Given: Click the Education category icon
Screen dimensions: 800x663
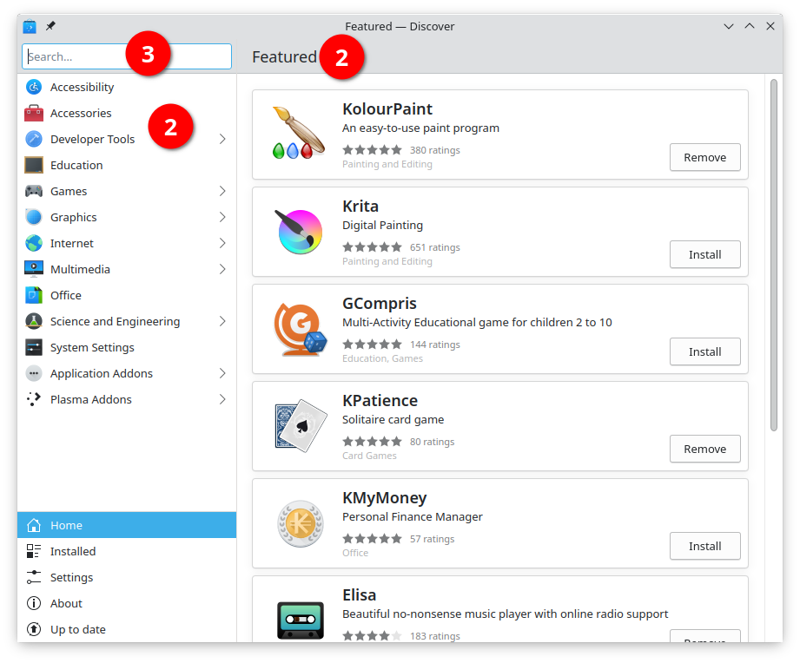Looking at the screenshot, I should (33, 165).
